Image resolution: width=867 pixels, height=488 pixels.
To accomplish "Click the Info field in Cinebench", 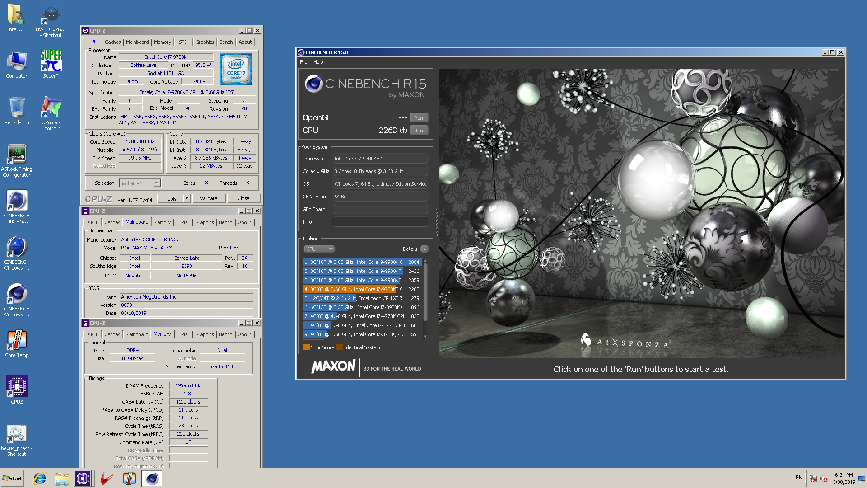I will tap(380, 222).
